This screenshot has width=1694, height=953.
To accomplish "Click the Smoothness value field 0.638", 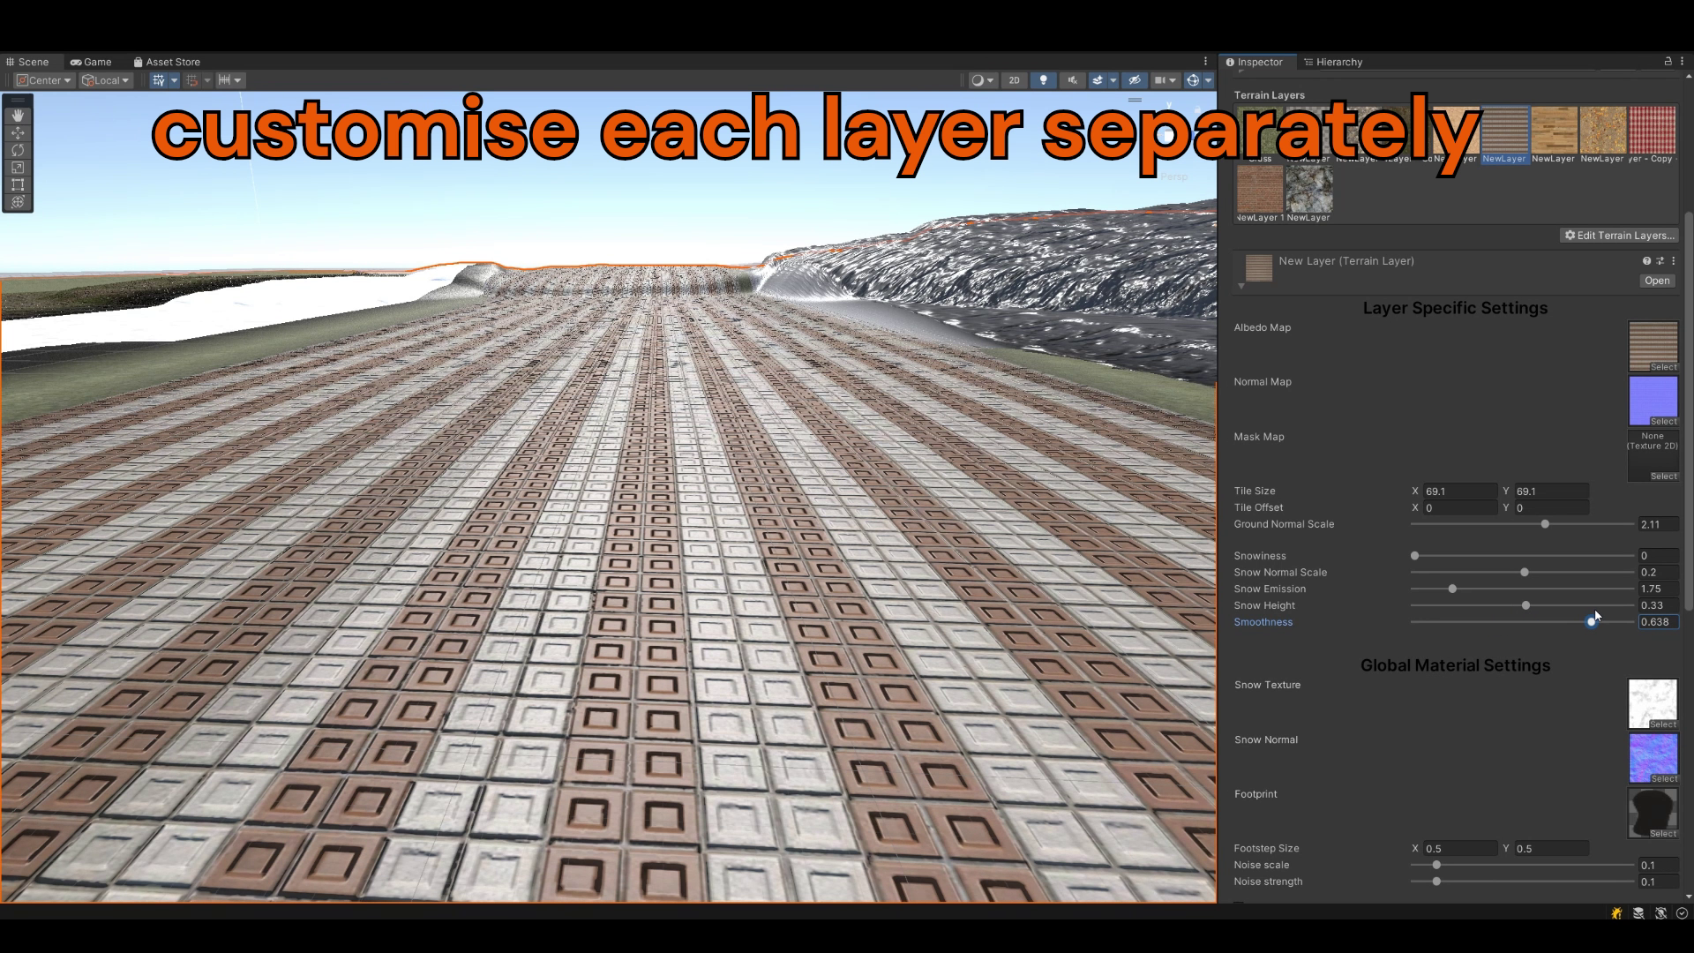I will [x=1658, y=622].
